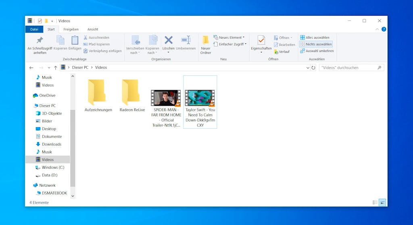Select Dokumente in navigation pane
Image resolution: width=413 pixels, height=225 pixels.
click(48, 136)
